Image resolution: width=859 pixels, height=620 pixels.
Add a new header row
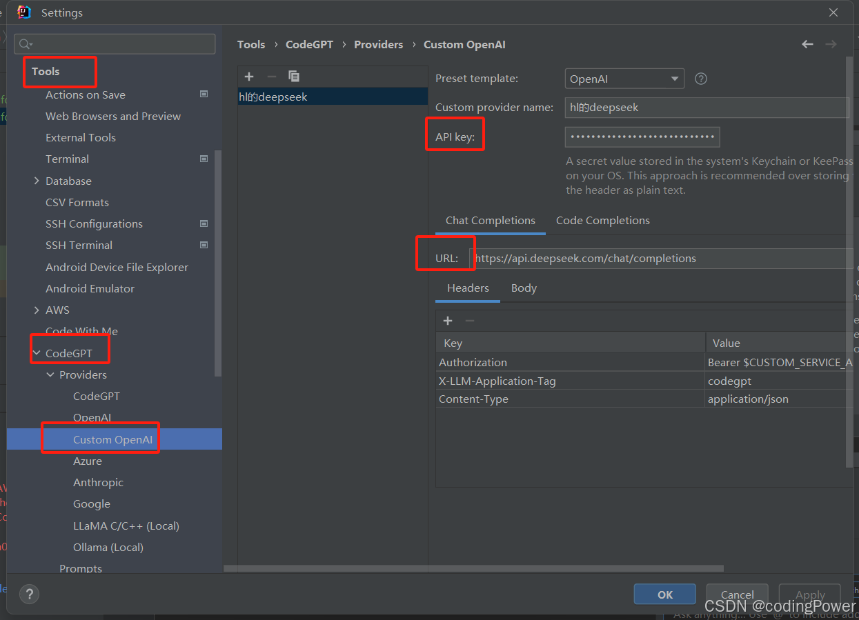click(x=448, y=321)
